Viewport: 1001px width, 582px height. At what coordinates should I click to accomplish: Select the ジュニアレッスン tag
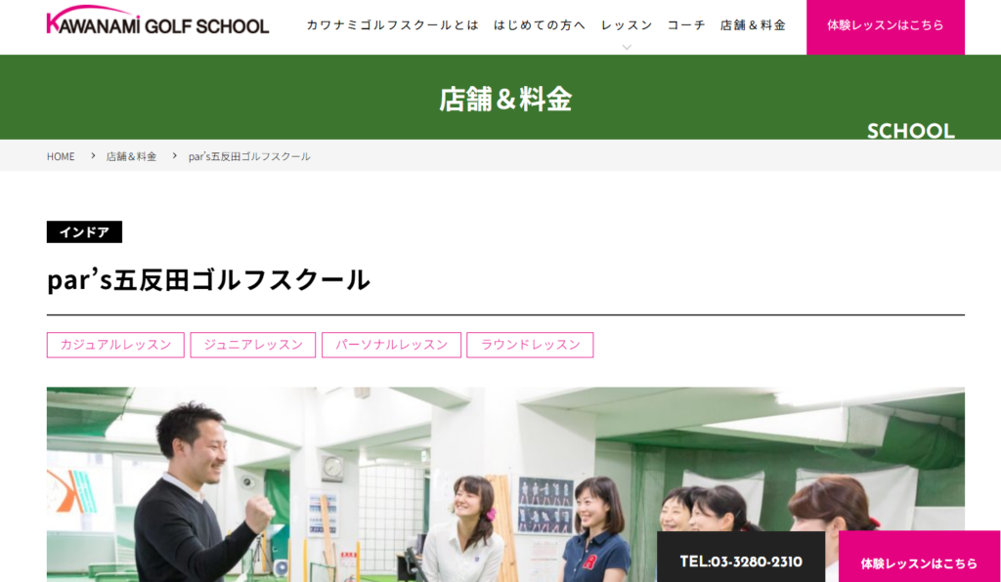252,345
